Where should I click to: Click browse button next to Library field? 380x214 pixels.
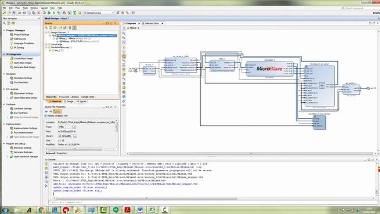[x=75, y=136]
